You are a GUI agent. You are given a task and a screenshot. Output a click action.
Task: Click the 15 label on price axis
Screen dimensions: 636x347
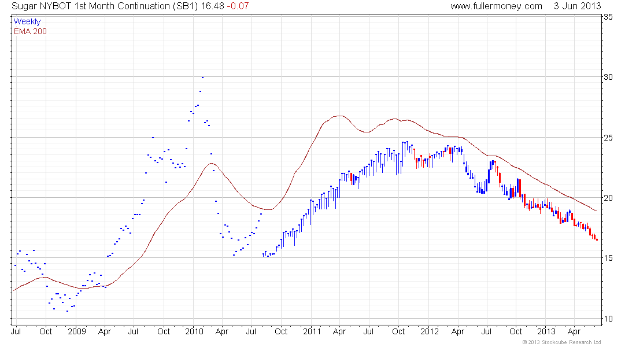coord(608,258)
